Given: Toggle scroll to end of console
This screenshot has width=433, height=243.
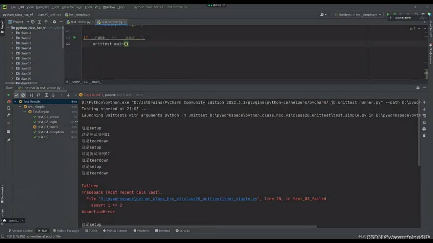Looking at the screenshot, I should (x=424, y=122).
